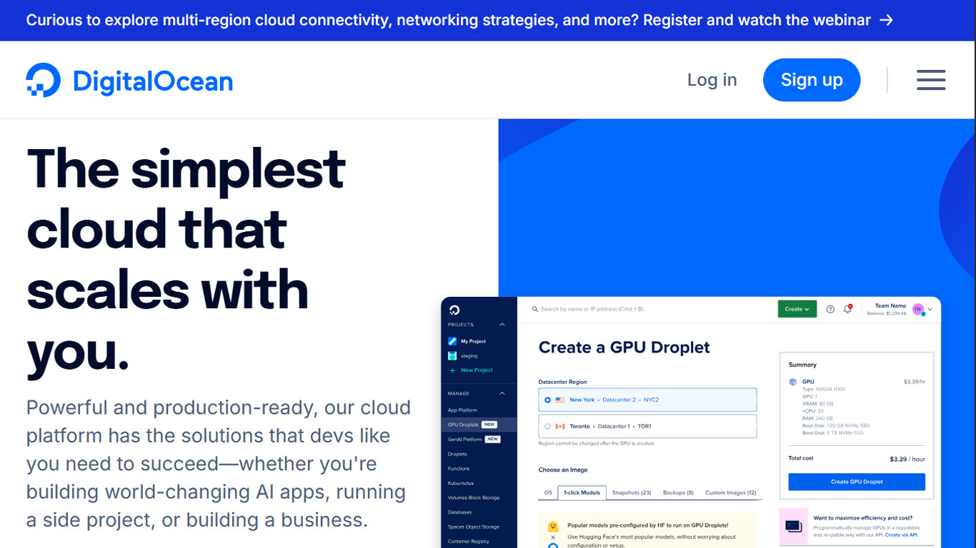
Task: Focus the search by name or IP field
Action: [x=592, y=309]
